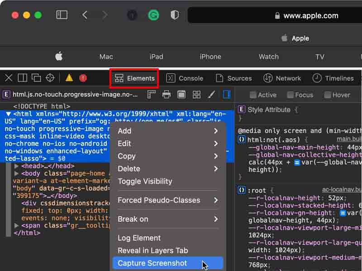This screenshot has width=362, height=271.
Task: Enable the Active pseudo-class checkbox
Action: coord(253,95)
